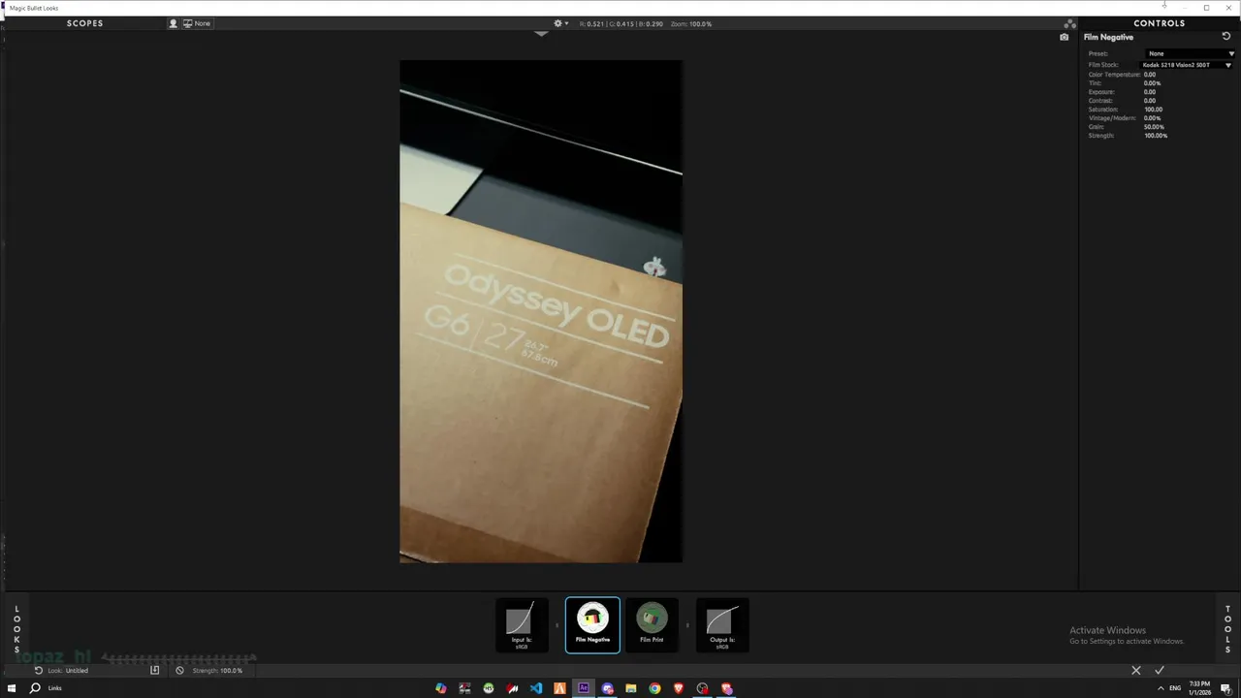Screen dimensions: 1241x698
Task: Click the Grain value 50.00%
Action: [1154, 127]
